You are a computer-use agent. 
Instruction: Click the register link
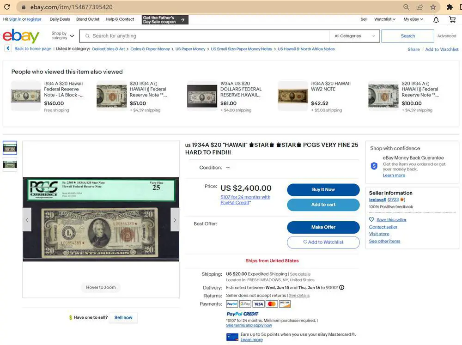(34, 19)
